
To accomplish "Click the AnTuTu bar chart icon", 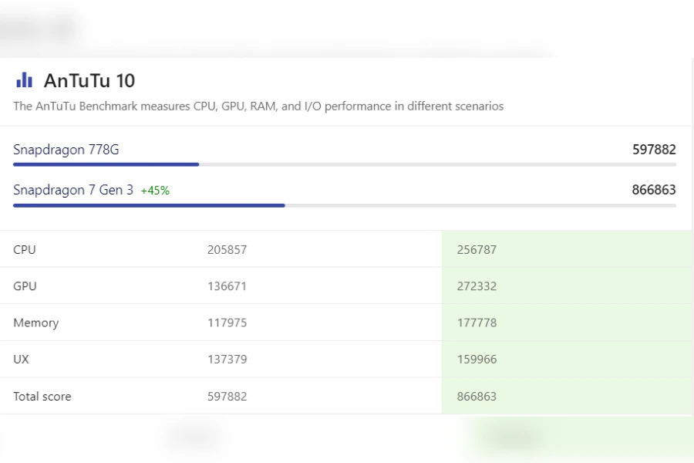I will 24,80.
